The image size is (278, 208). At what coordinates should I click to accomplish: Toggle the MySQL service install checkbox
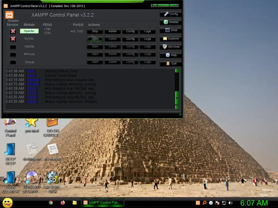13,39
